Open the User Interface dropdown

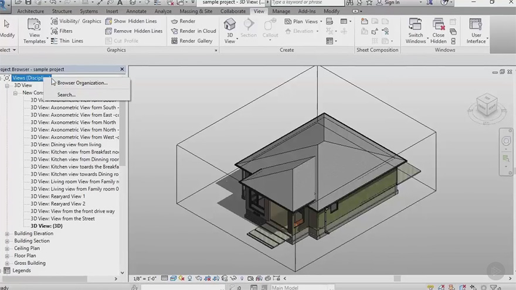click(476, 31)
